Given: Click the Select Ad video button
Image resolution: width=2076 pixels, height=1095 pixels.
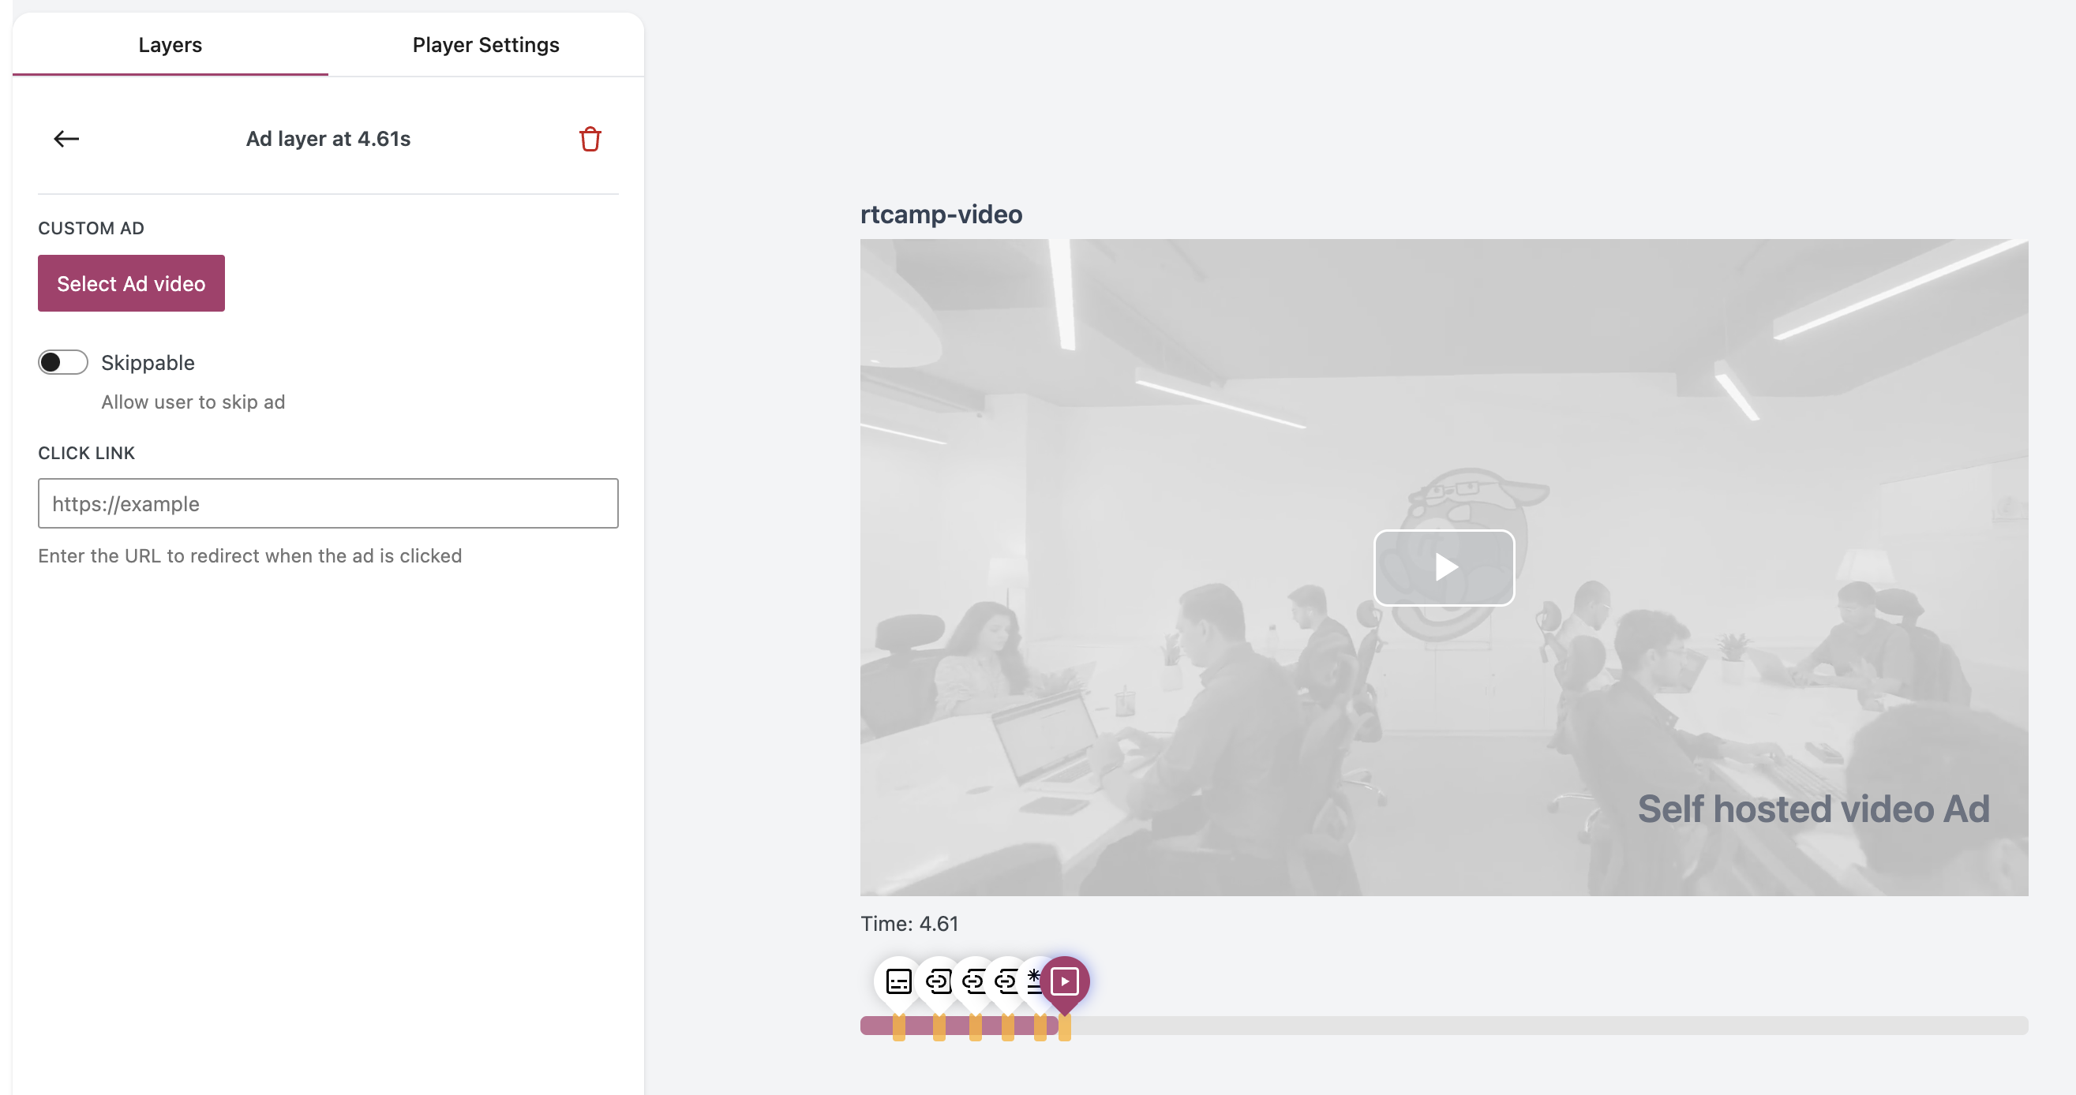Looking at the screenshot, I should pyautogui.click(x=130, y=282).
